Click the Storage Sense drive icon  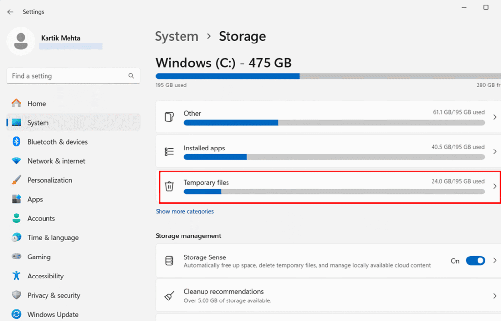click(169, 260)
